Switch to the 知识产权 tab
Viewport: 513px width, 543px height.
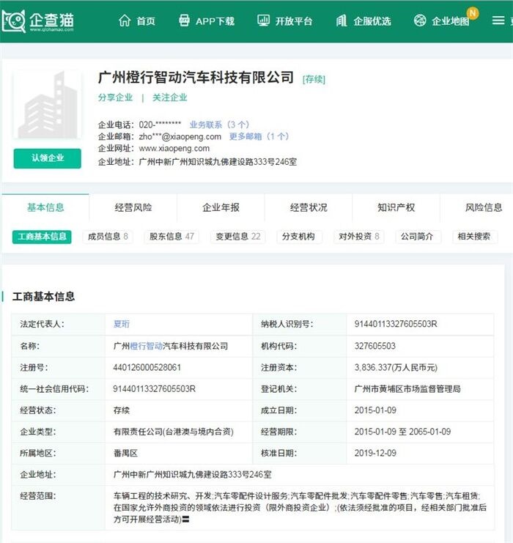coord(396,207)
